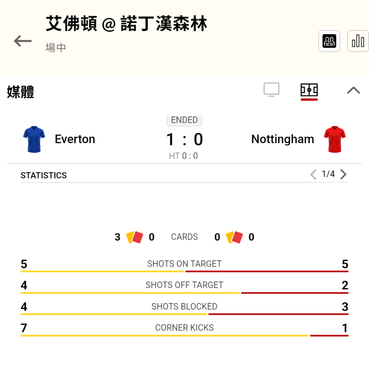Click the match title 艾佛頓 @ 諾丁漢森林
This screenshot has width=369, height=370.
pyautogui.click(x=126, y=24)
